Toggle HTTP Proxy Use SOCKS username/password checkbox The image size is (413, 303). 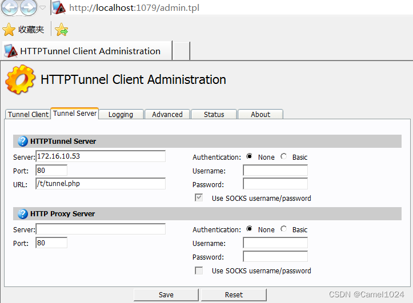tap(199, 270)
